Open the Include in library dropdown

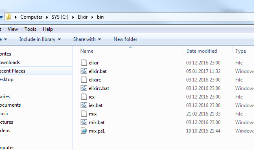coord(40,39)
